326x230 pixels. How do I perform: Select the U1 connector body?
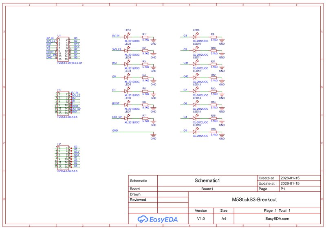pos(63,49)
